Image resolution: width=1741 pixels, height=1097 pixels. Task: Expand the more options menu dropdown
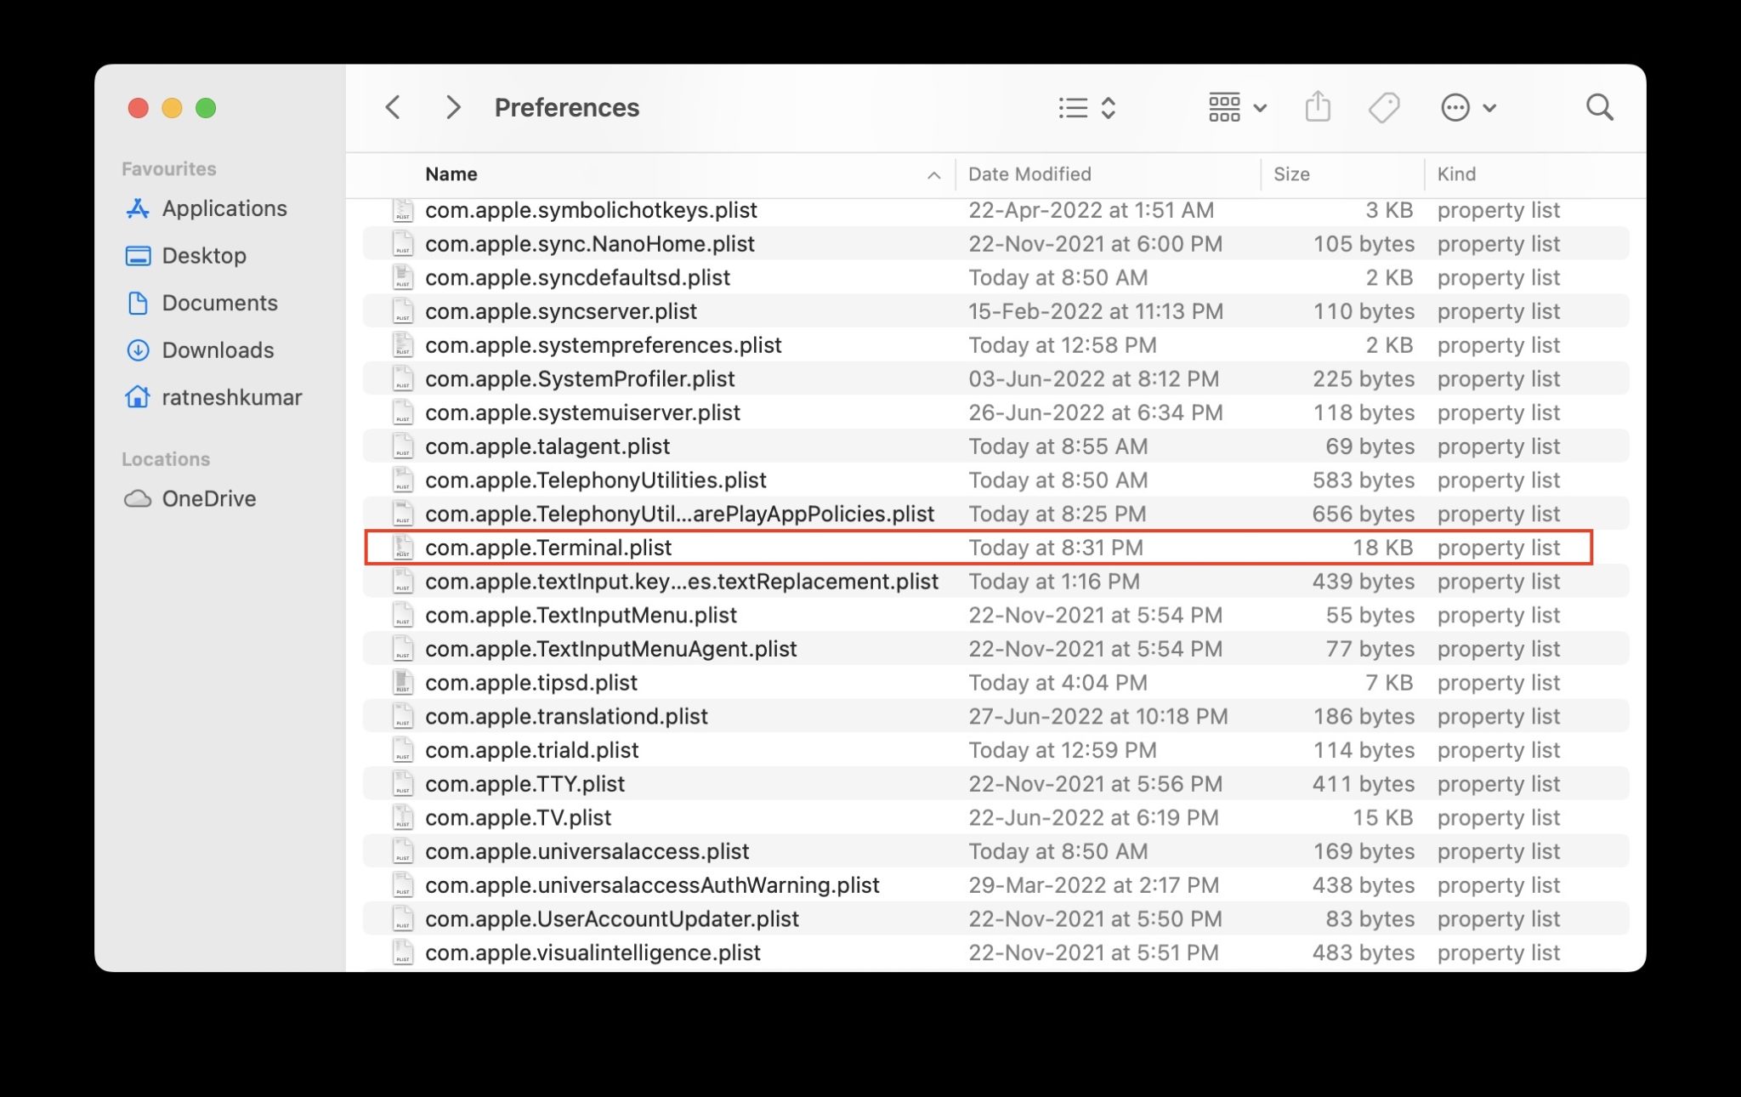pyautogui.click(x=1466, y=107)
